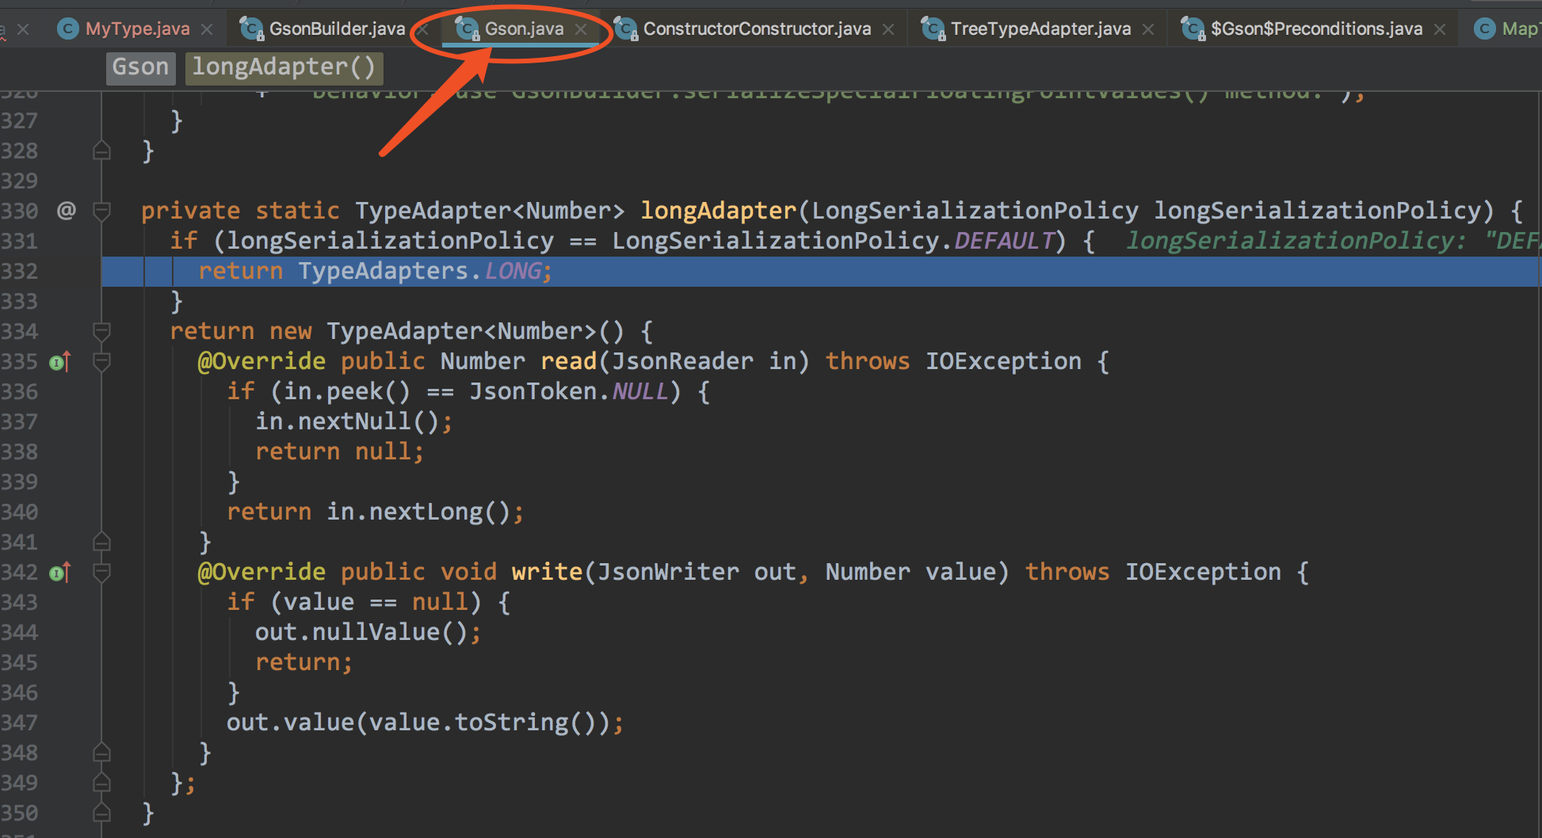
Task: Open the TreeTypeAdapter.java tab
Action: (1040, 29)
